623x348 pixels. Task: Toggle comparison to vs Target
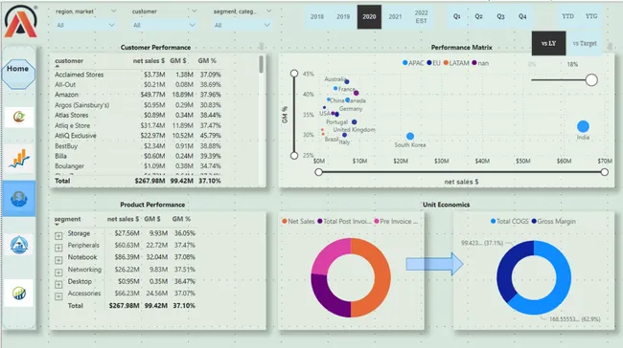click(585, 43)
